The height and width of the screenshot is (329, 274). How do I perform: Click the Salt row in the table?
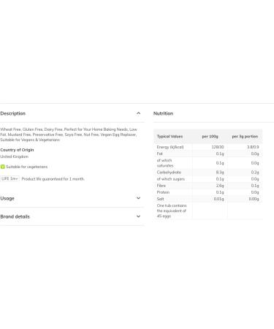click(208, 199)
